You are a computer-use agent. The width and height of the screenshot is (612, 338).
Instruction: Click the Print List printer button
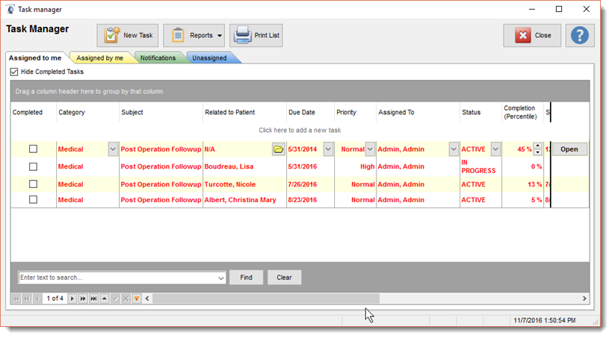click(x=256, y=35)
